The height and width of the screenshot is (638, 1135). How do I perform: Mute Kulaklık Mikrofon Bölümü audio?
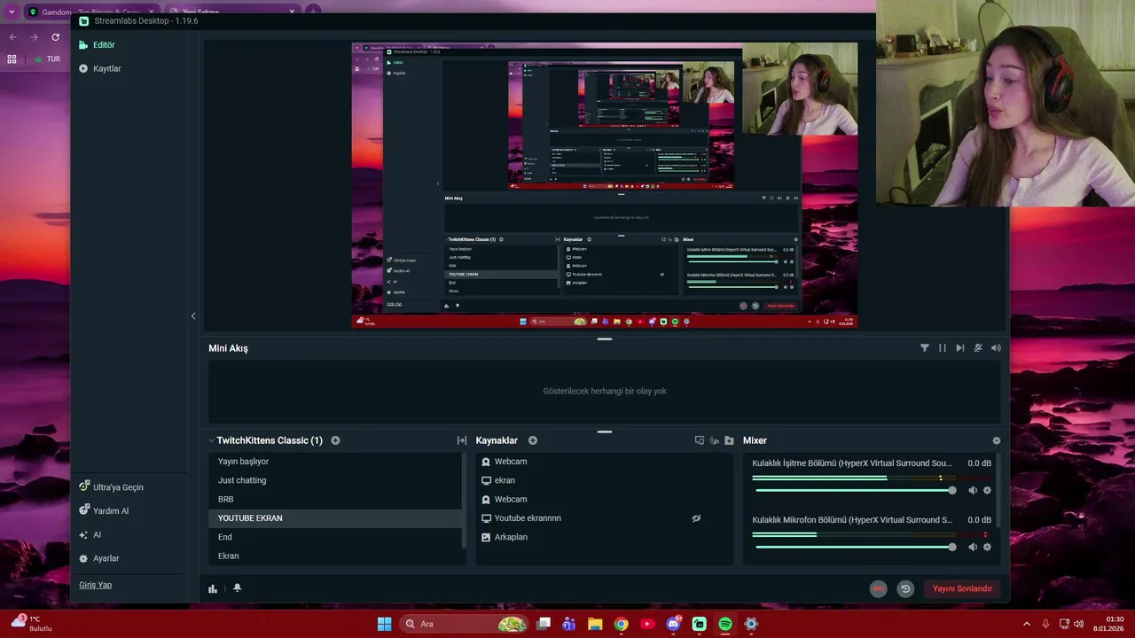click(973, 547)
